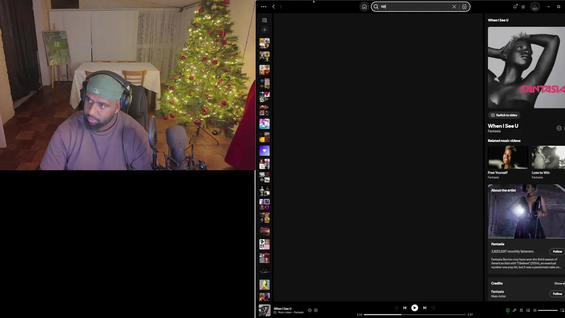
Task: Open the first playlist thumbnail in the library sidebar
Action: 264,43
